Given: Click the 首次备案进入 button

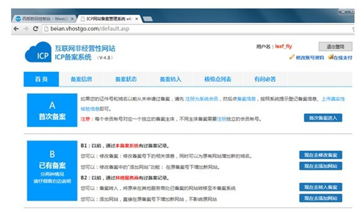Looking at the screenshot, I should (x=323, y=118).
